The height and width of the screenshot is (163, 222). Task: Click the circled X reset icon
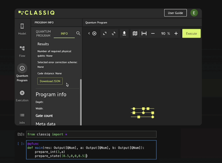94,33
